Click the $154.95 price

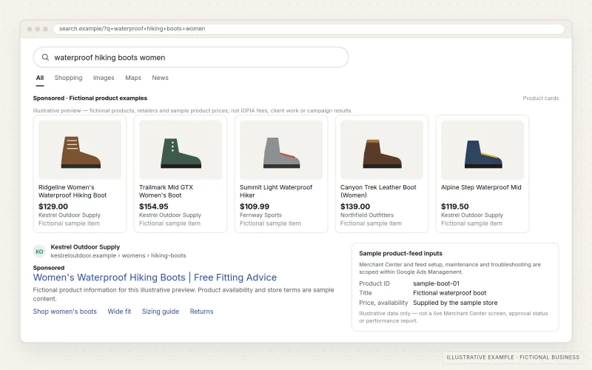pyautogui.click(x=154, y=206)
